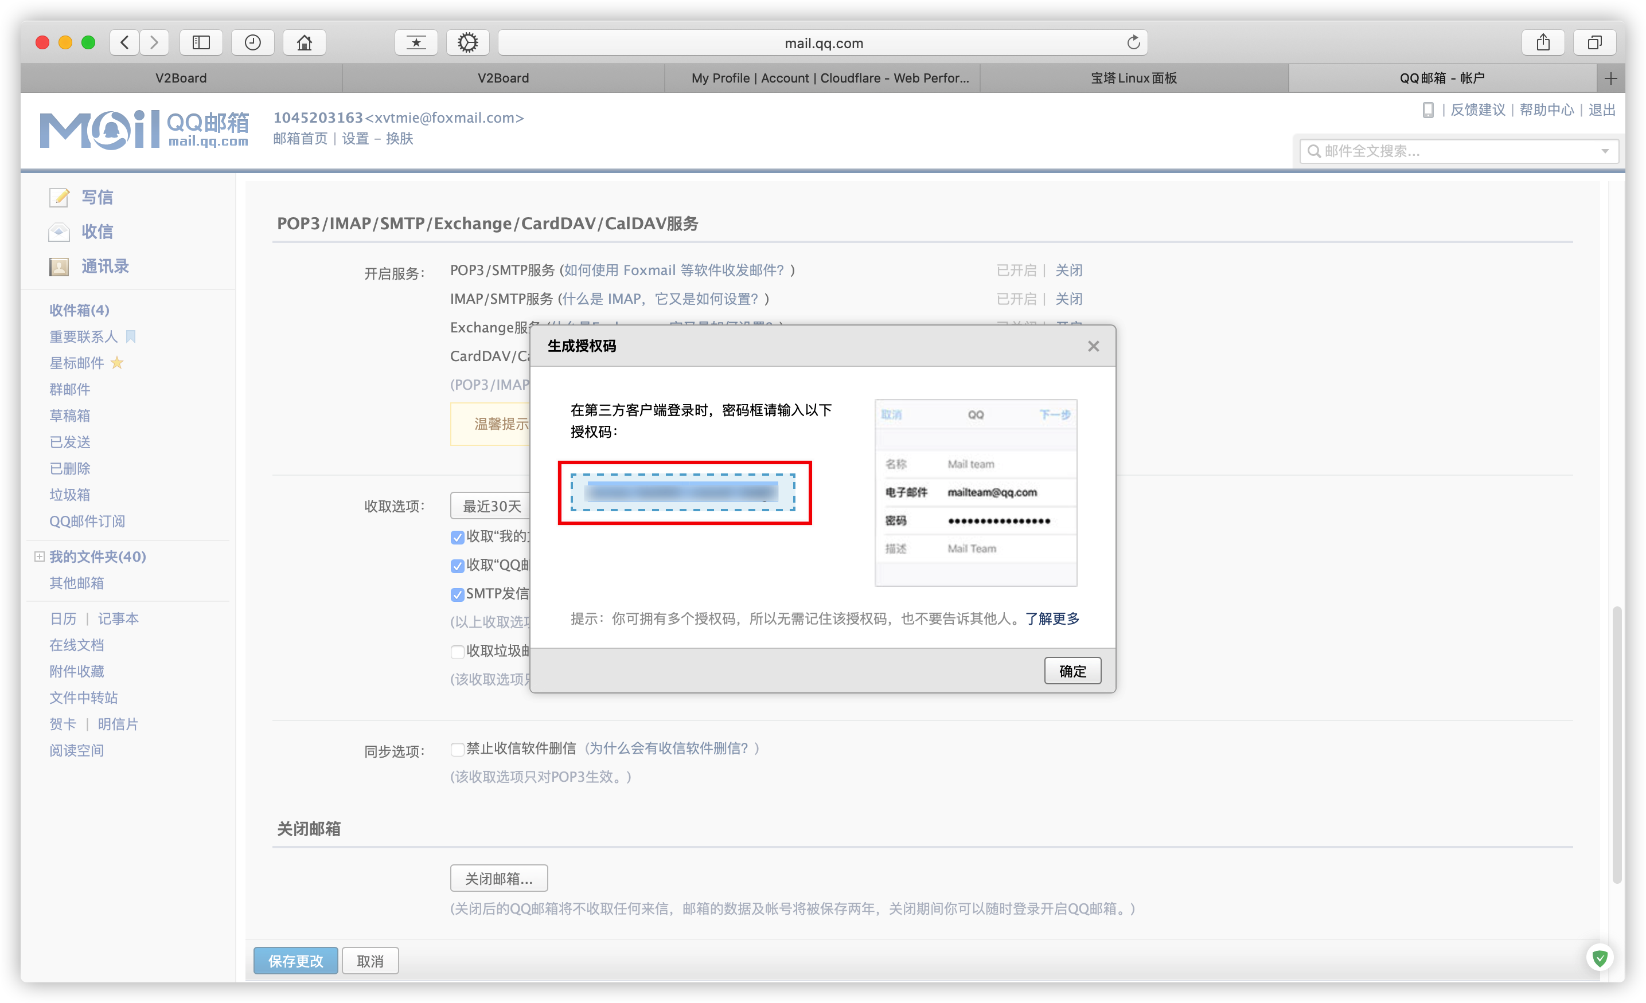Viewport: 1646px width, 1003px height.
Task: Click the compose mail 写信 icon
Action: (60, 197)
